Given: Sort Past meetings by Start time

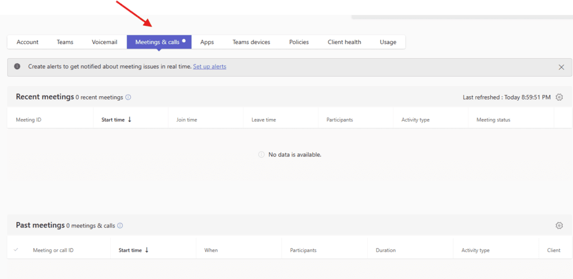Looking at the screenshot, I should click(133, 250).
